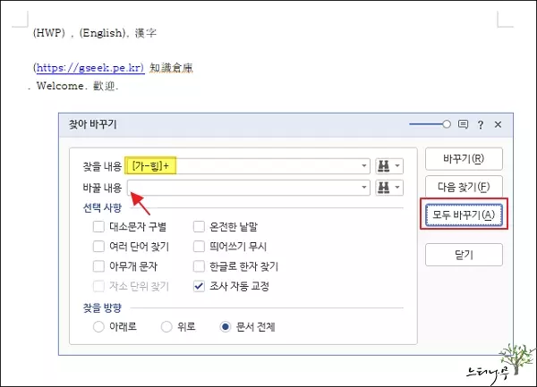Click the 닫기 button
Viewport: 537px width, 387px height.
pos(464,255)
